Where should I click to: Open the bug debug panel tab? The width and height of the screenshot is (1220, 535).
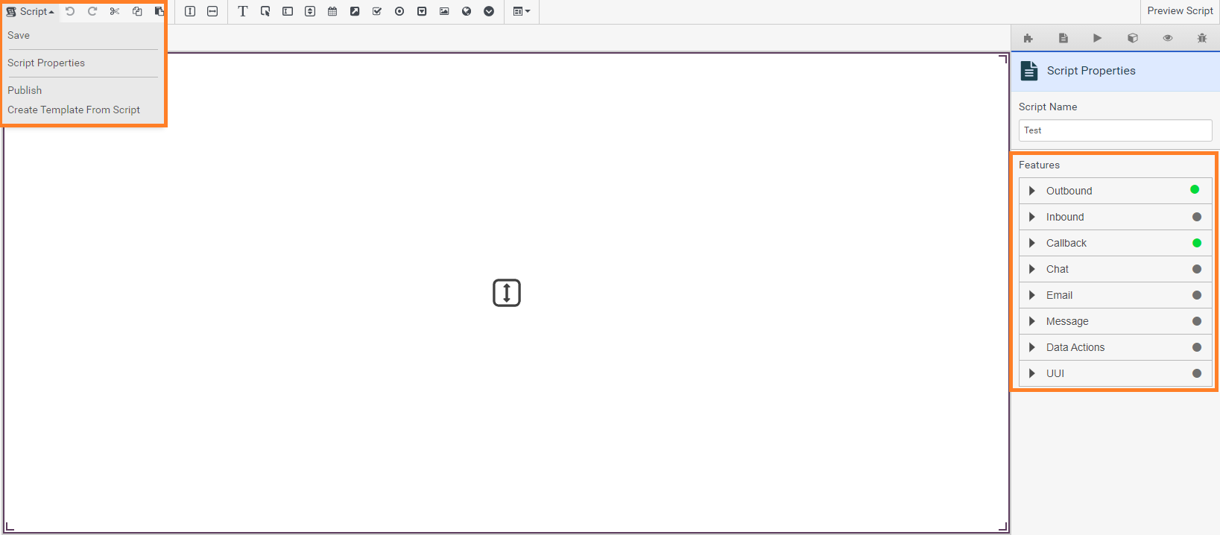[1202, 38]
